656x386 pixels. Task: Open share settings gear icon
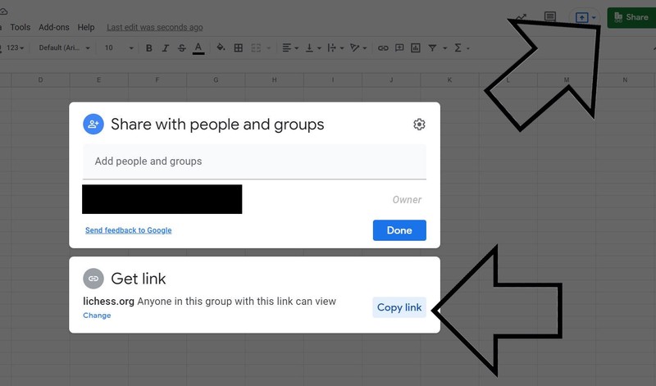[x=419, y=125]
